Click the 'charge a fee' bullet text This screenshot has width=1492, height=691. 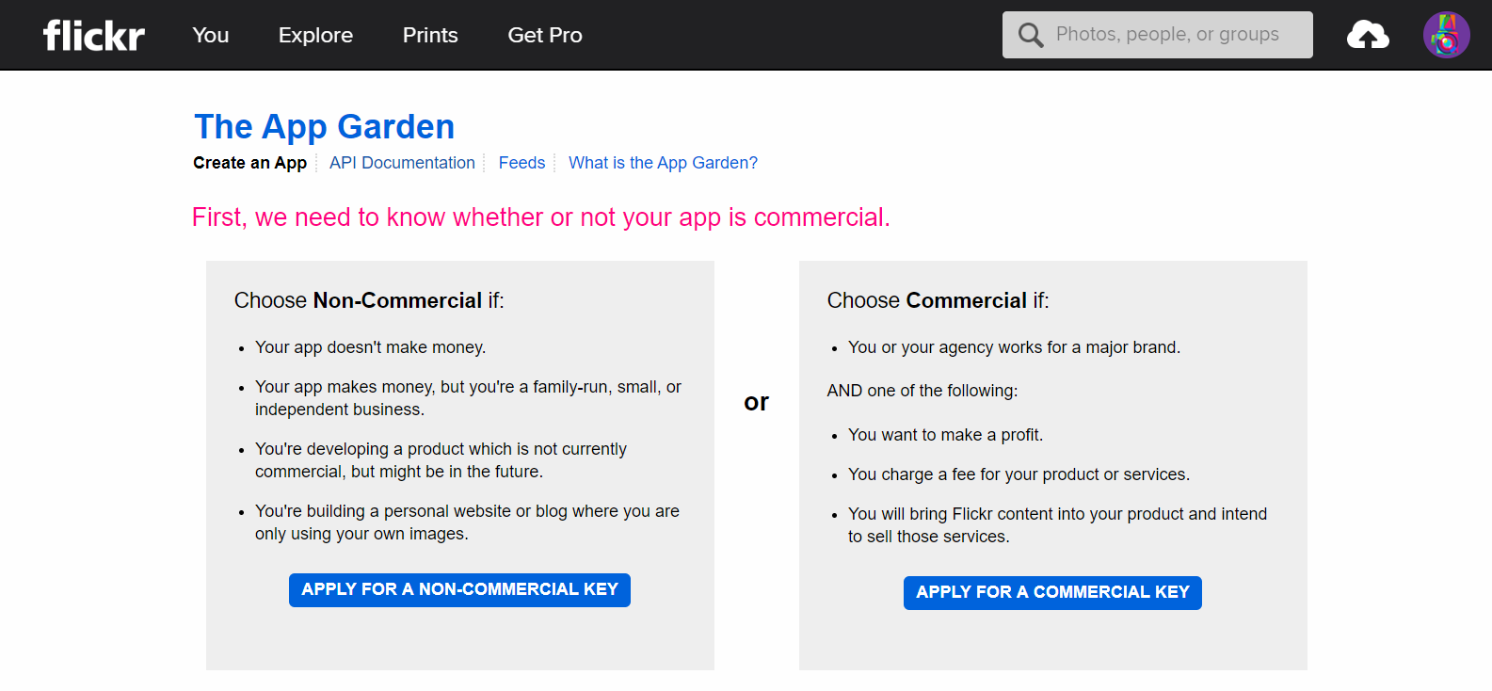click(1019, 474)
